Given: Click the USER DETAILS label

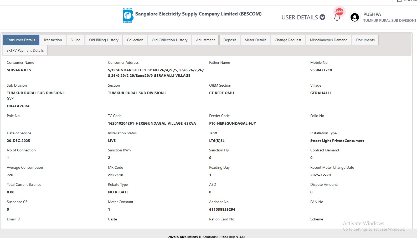Looking at the screenshot, I should point(300,17).
